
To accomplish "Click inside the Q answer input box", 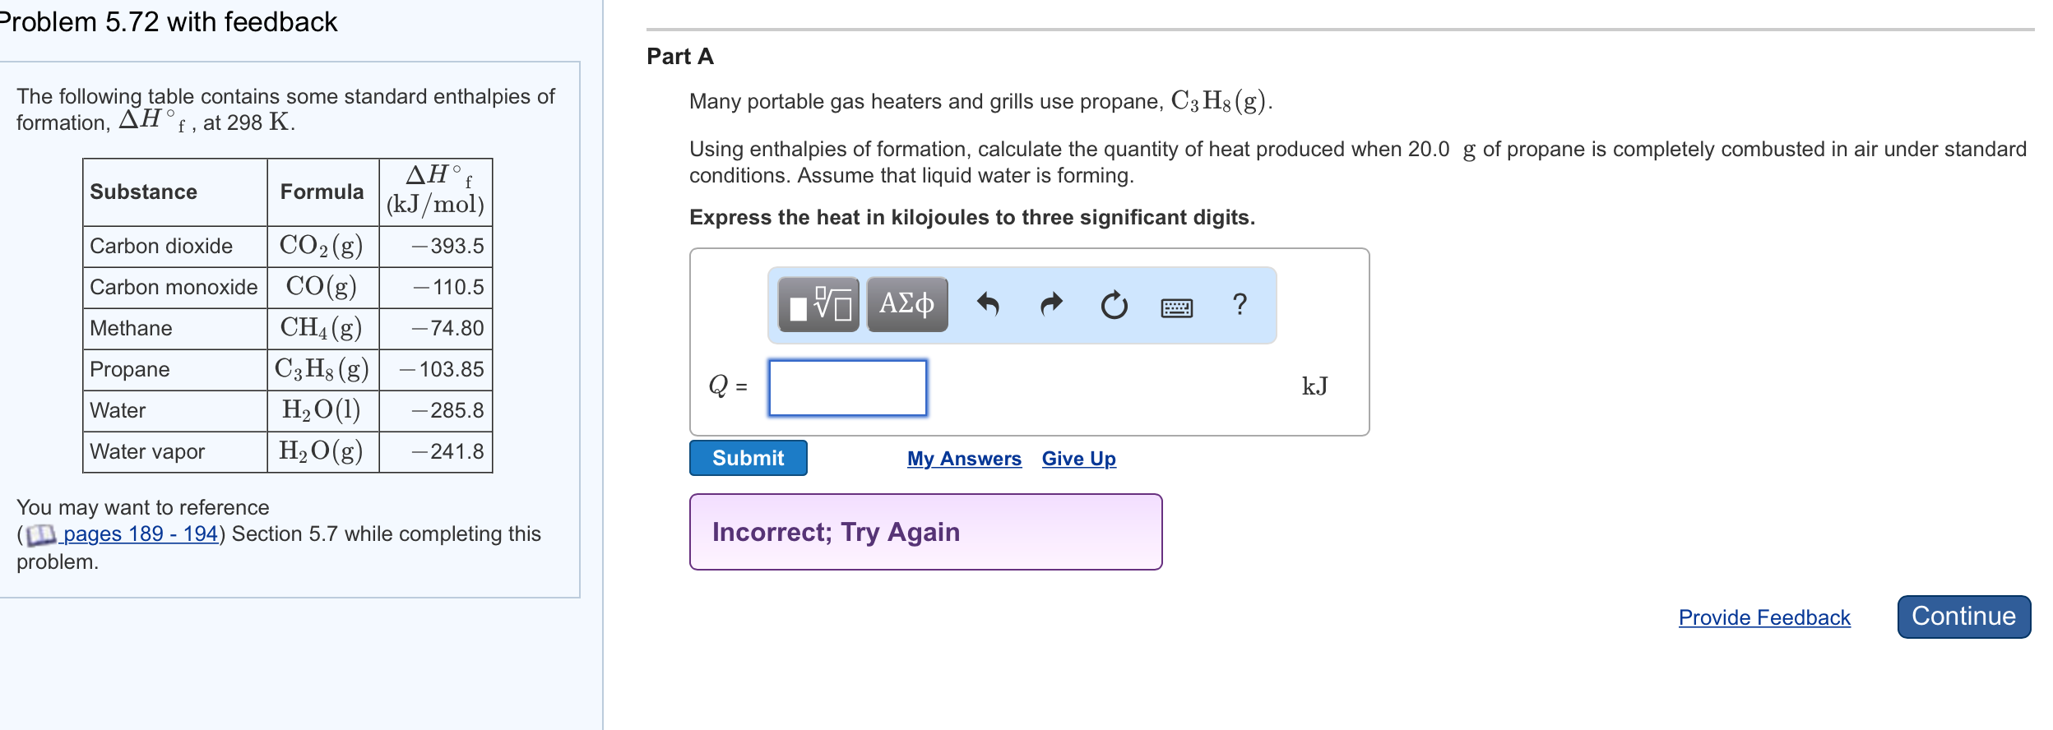I will point(846,386).
